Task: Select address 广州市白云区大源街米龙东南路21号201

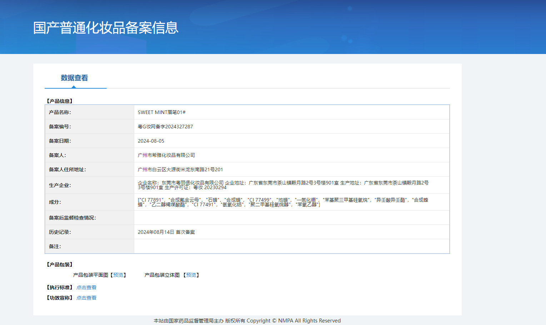Action: 180,169
